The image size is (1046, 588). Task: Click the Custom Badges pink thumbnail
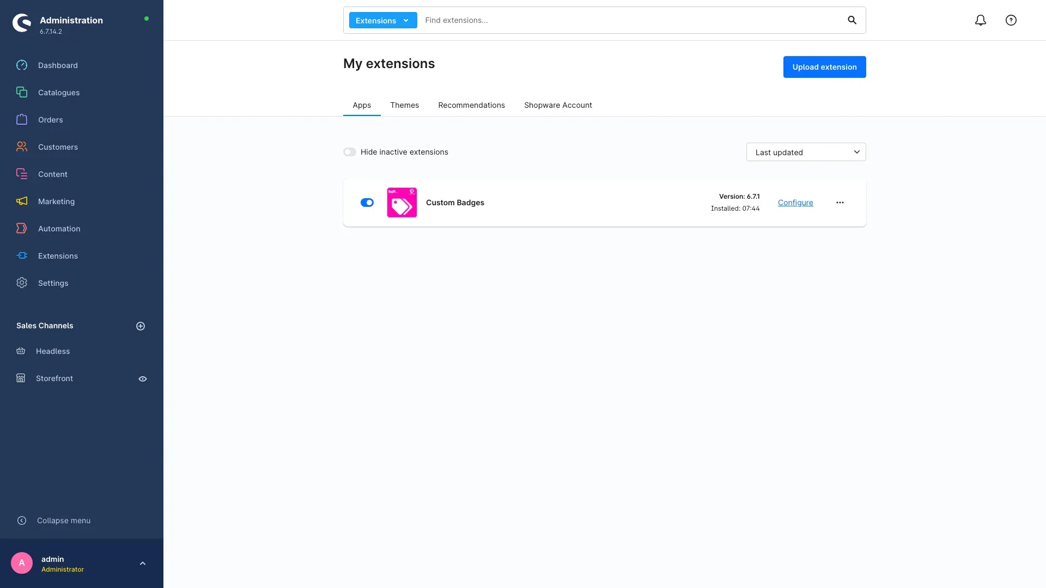click(x=402, y=203)
